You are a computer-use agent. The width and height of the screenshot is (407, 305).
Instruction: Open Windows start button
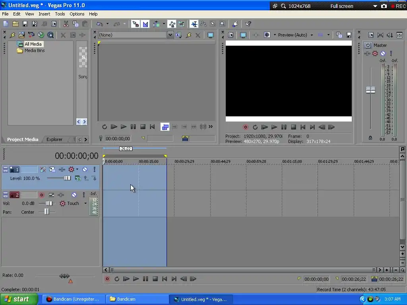(19, 299)
